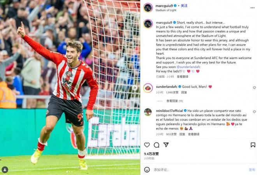
Task: Expand the 11 replies under the sunderlandafc comment
Action: [174, 101]
